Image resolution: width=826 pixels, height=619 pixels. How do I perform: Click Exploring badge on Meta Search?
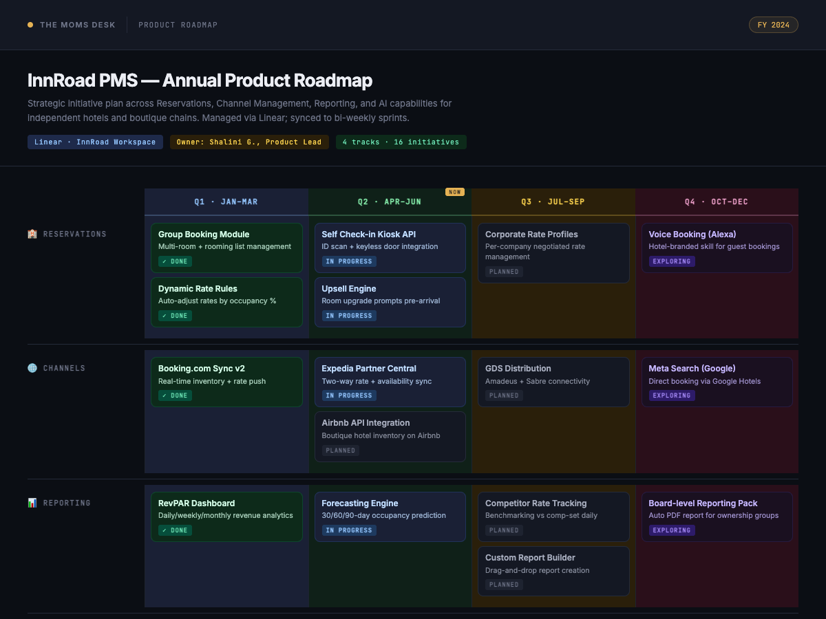672,395
